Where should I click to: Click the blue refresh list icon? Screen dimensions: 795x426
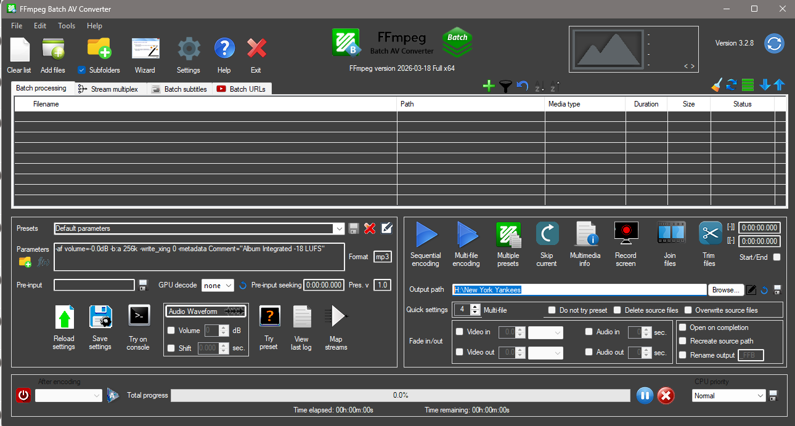pyautogui.click(x=732, y=85)
